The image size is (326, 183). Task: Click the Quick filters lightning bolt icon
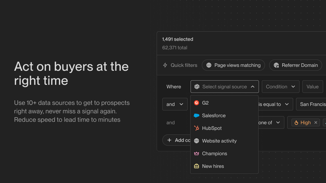coord(165,65)
